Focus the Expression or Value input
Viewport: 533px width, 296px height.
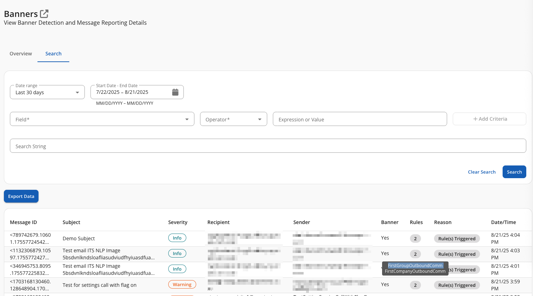click(x=360, y=119)
